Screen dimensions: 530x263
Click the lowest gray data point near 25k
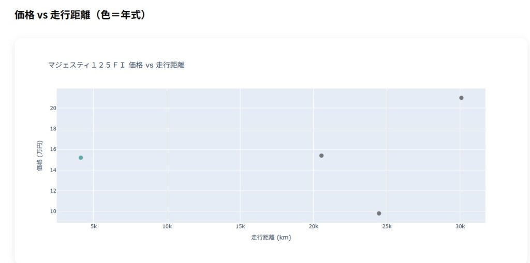[x=379, y=213]
